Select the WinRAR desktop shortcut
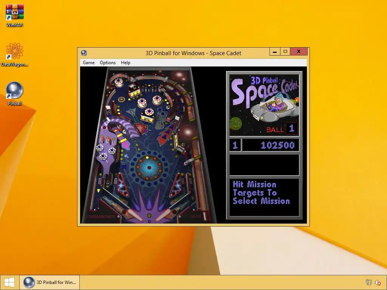 15,15
